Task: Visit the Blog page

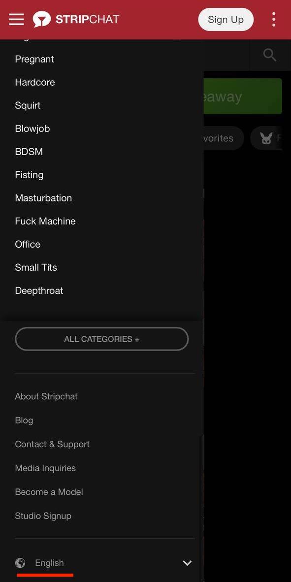Action: click(x=24, y=420)
